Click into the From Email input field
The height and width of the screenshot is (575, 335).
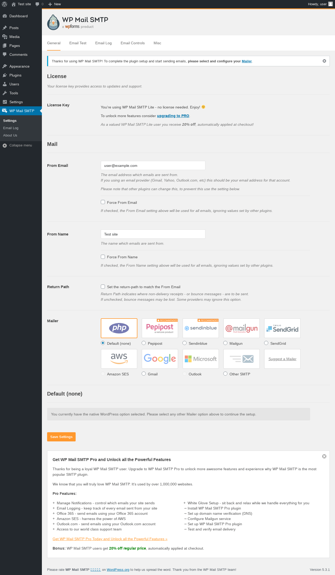[x=153, y=166]
